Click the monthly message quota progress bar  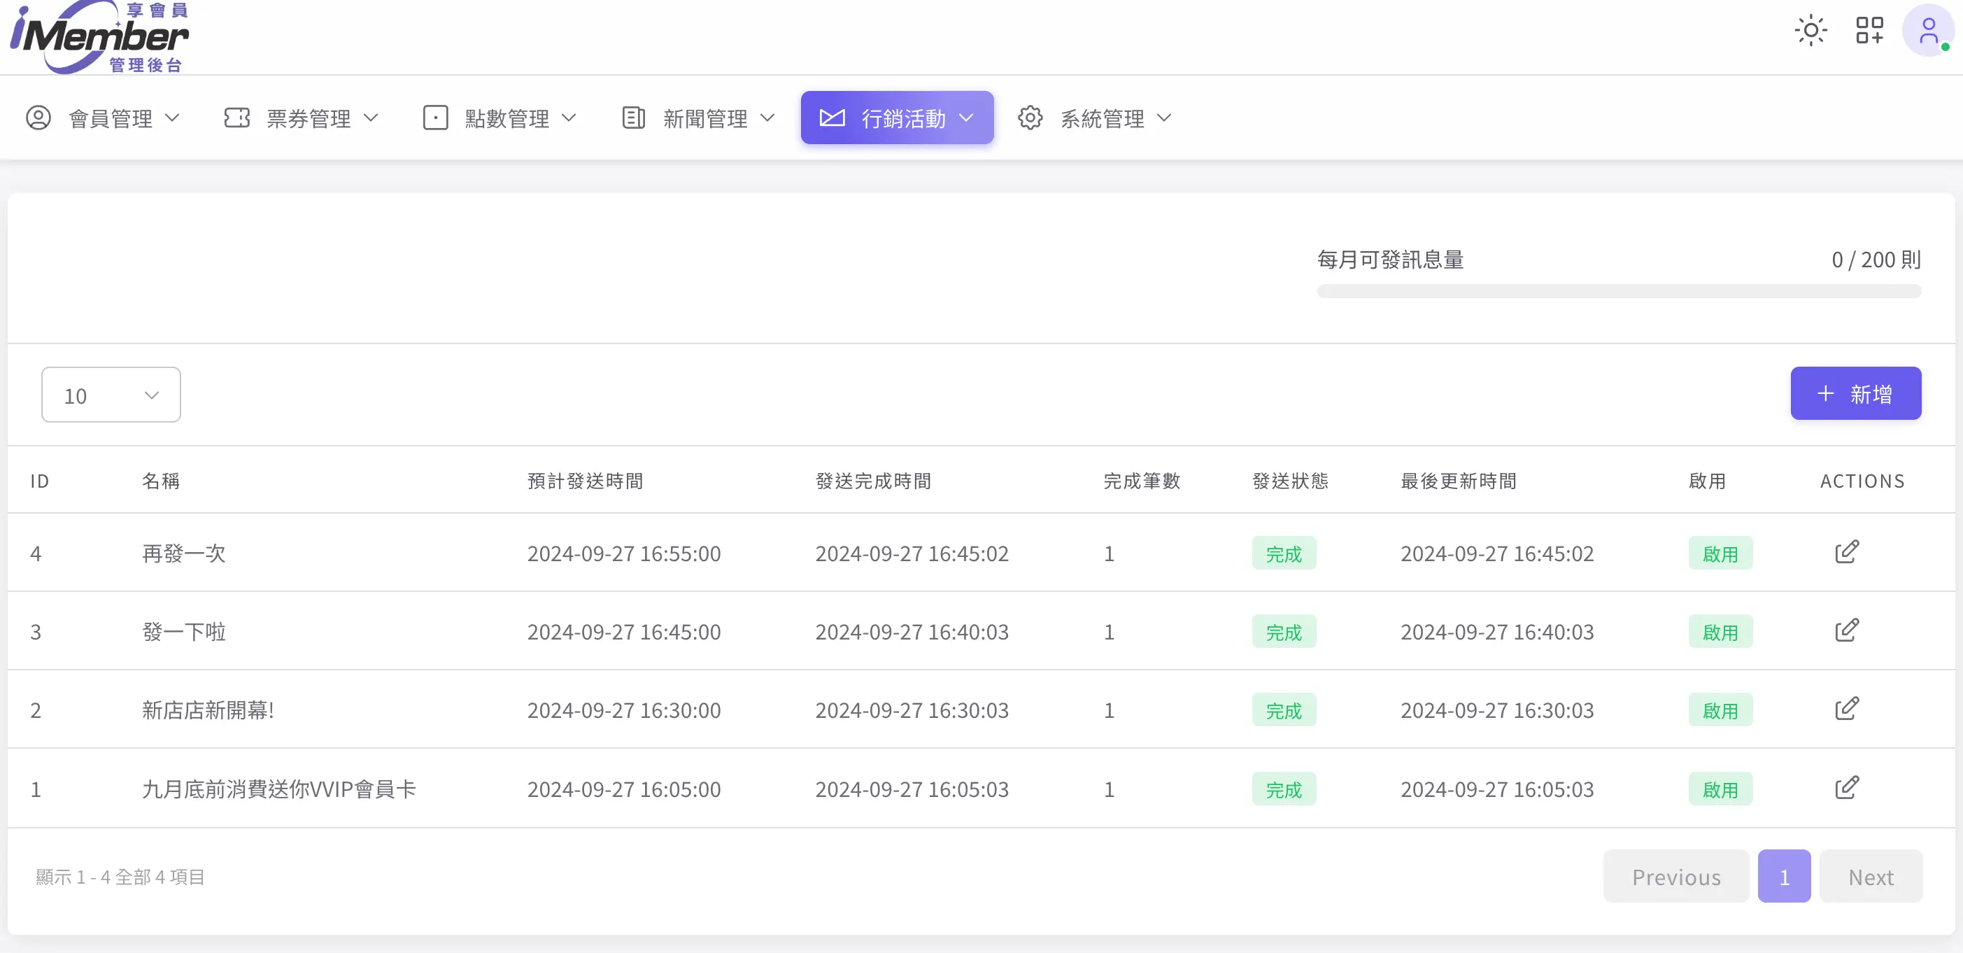point(1618,290)
